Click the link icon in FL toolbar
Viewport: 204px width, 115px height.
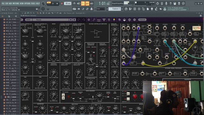(87, 9)
